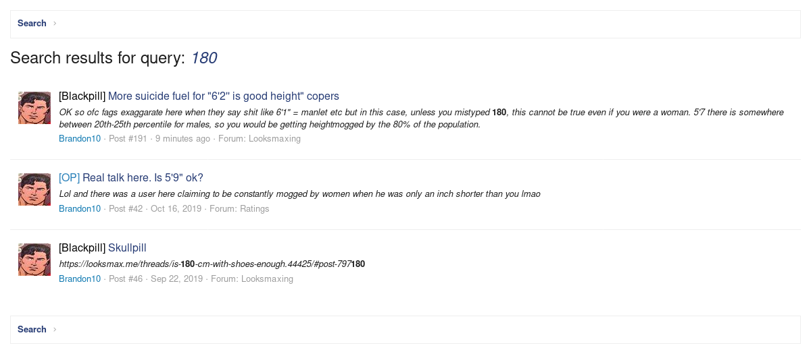Click the 'Forum: Ratings' text
Image resolution: width=811 pixels, height=354 pixels.
coord(239,209)
